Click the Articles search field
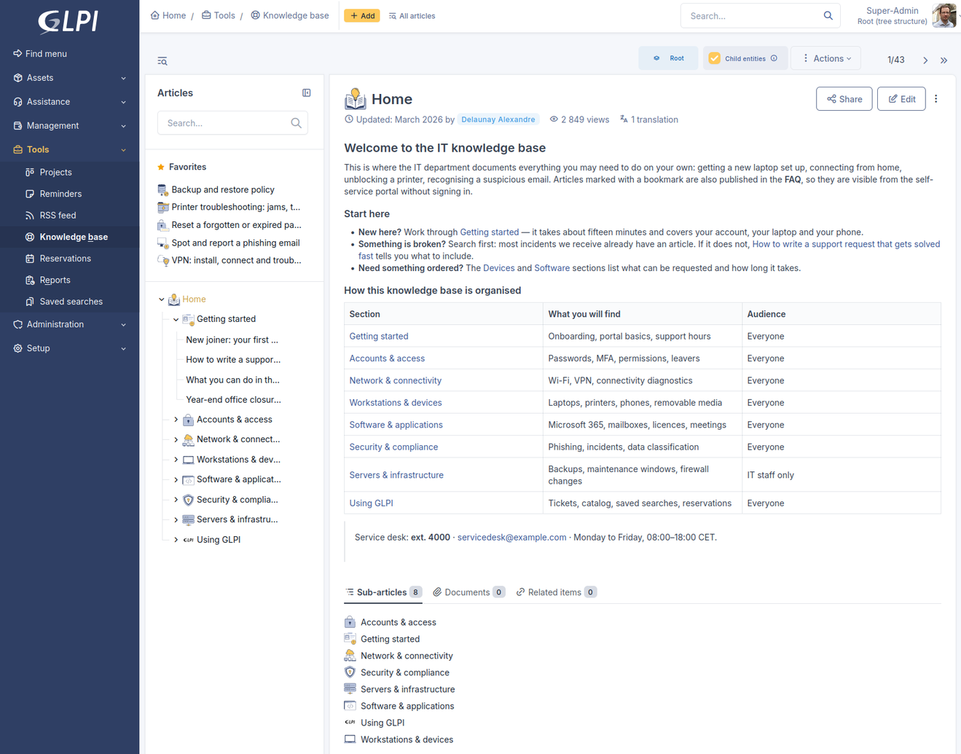 tap(232, 123)
